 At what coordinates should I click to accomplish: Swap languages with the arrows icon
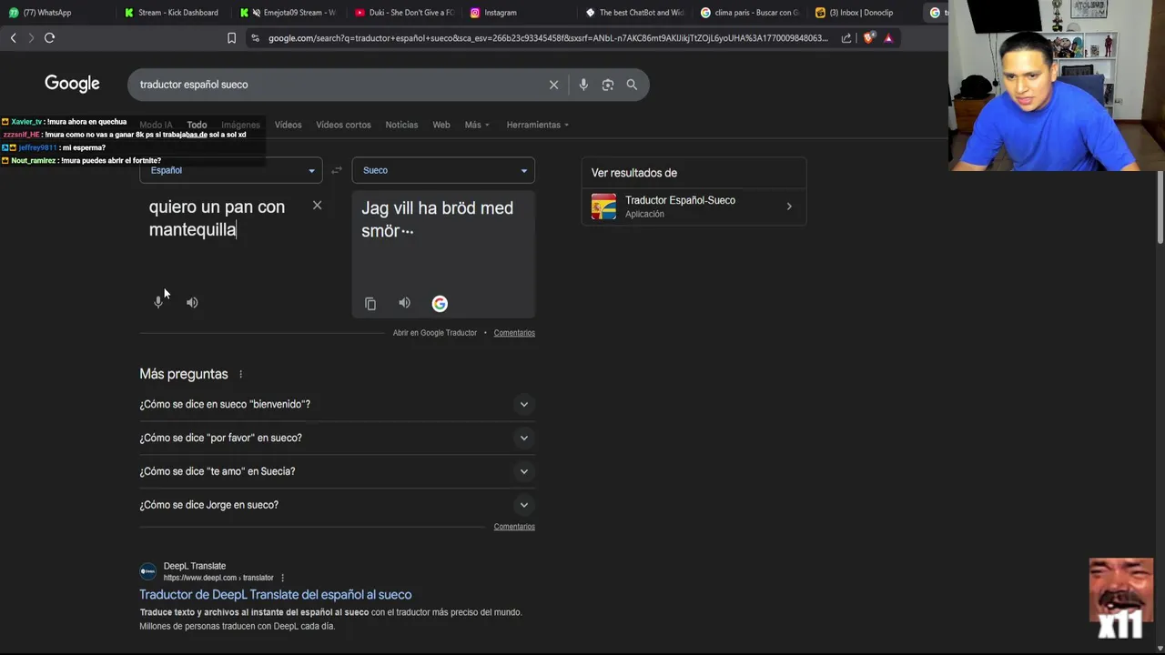pyautogui.click(x=337, y=170)
